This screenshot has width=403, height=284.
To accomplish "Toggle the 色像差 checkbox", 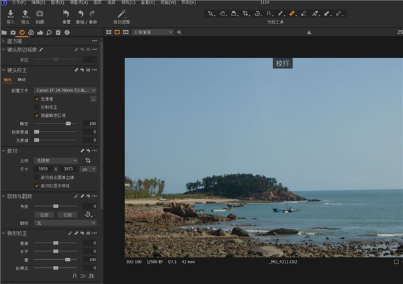I will tap(37, 99).
